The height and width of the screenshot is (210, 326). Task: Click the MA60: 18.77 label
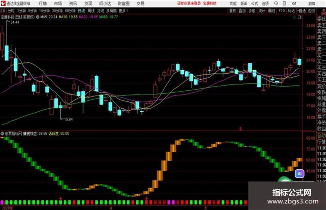click(108, 17)
